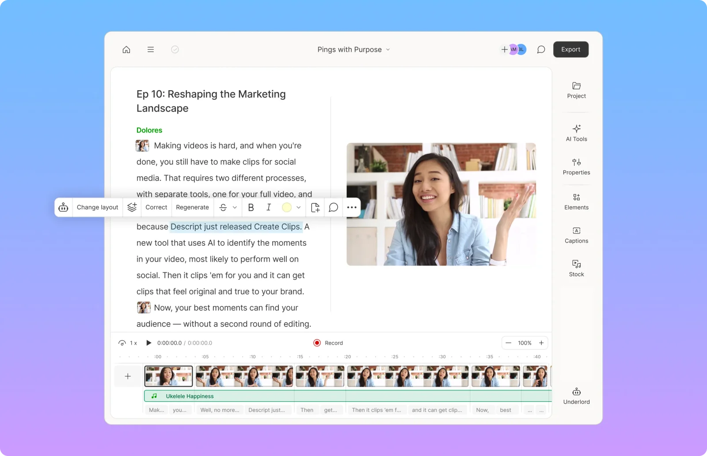Viewport: 707px width, 456px height.
Task: Toggle bold on the selected text
Action: coord(251,207)
